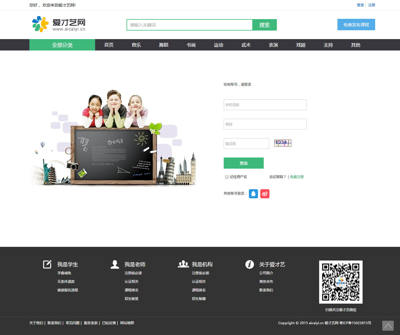The image size is (400, 335).
Task: Click 联系我们 in the bottom bar
Action: click(x=54, y=323)
